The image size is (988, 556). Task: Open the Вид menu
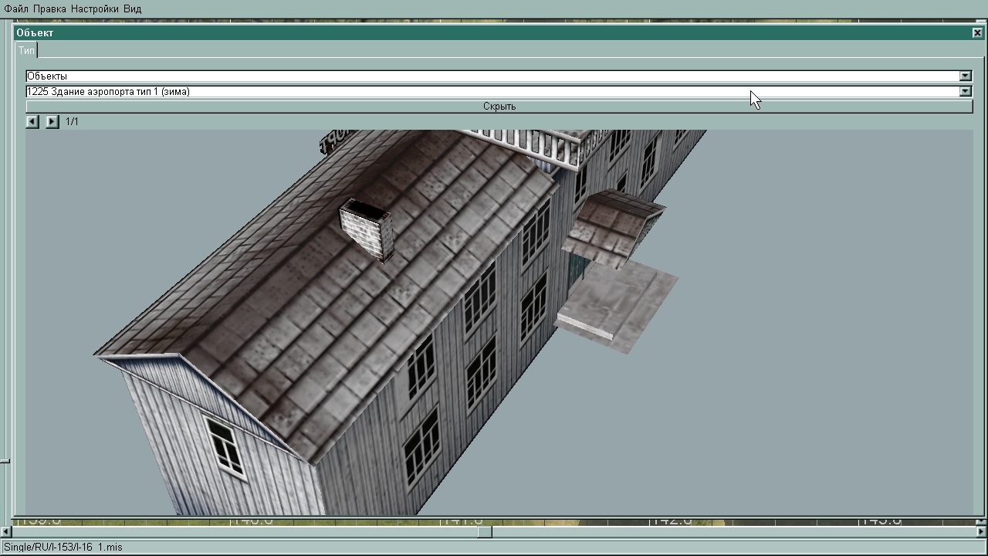click(132, 8)
